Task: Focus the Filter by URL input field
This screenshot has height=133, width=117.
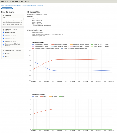Action: point(13,19)
